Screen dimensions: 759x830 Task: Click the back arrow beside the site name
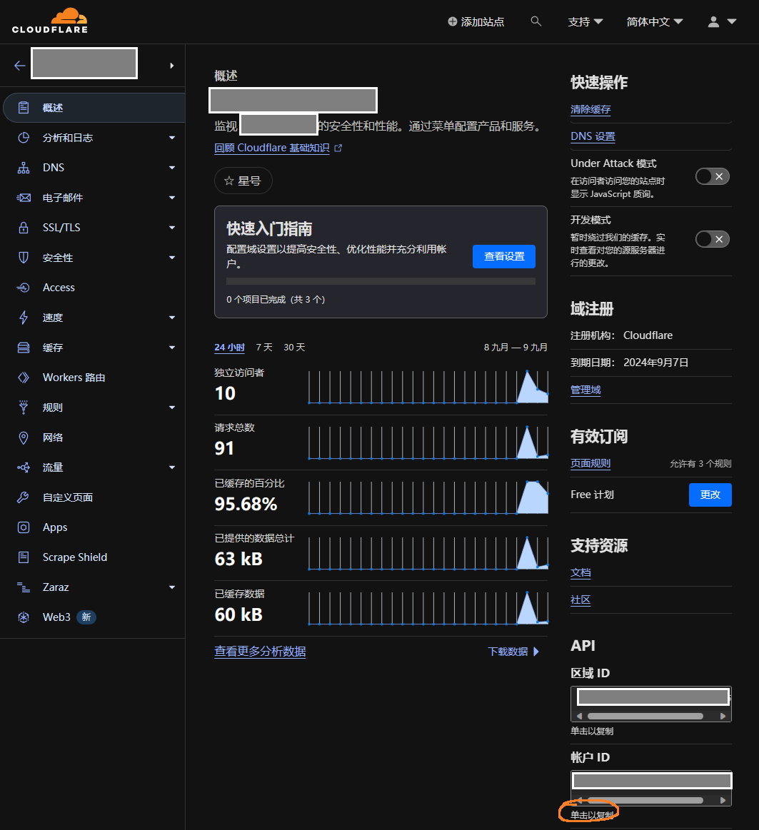[x=19, y=66]
